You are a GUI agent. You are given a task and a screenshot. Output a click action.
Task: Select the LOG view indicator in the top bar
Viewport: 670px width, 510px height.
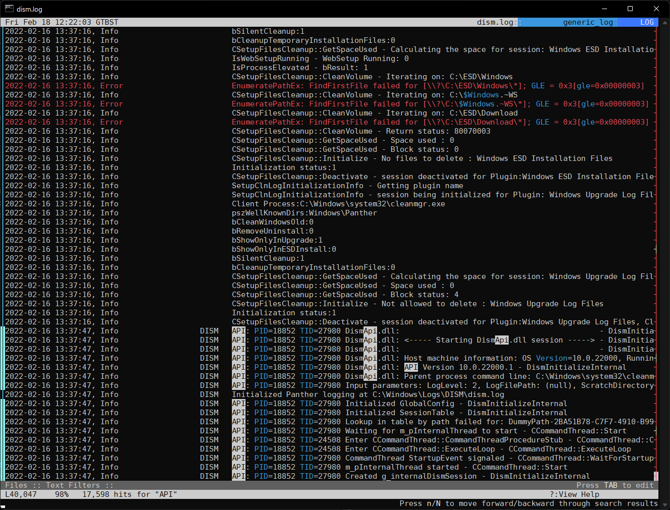pos(647,22)
